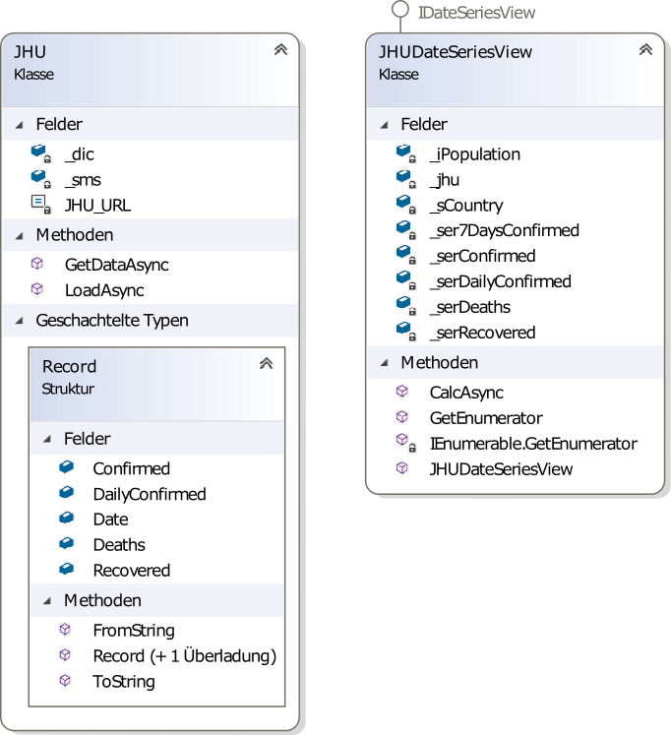The width and height of the screenshot is (671, 735).
Task: Collapse JHU Methoden section triangle
Action: pyautogui.click(x=20, y=235)
